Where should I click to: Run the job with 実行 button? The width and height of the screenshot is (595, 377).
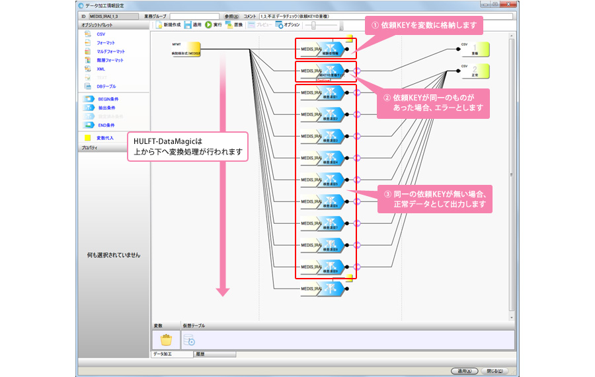[213, 25]
